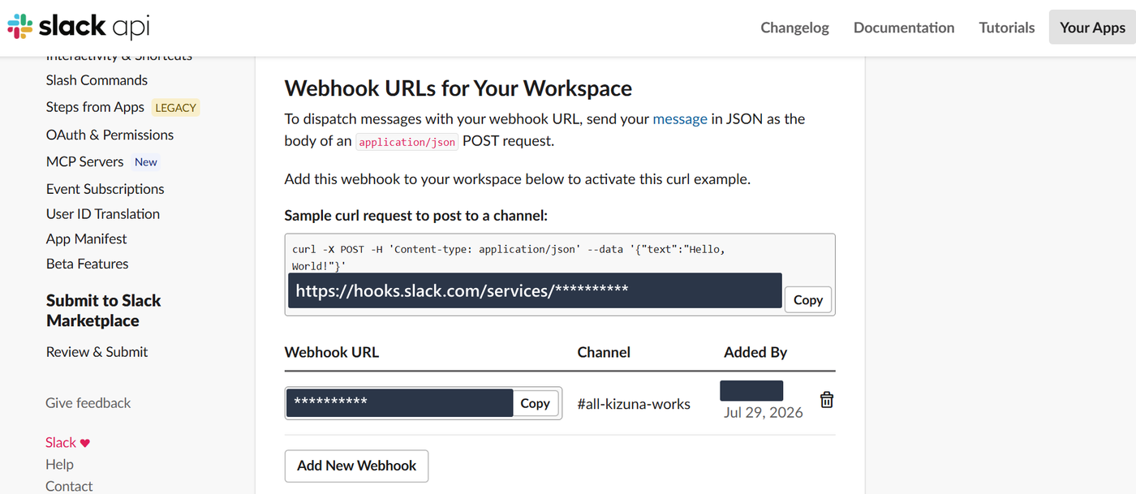Click Give feedback

[x=88, y=403]
